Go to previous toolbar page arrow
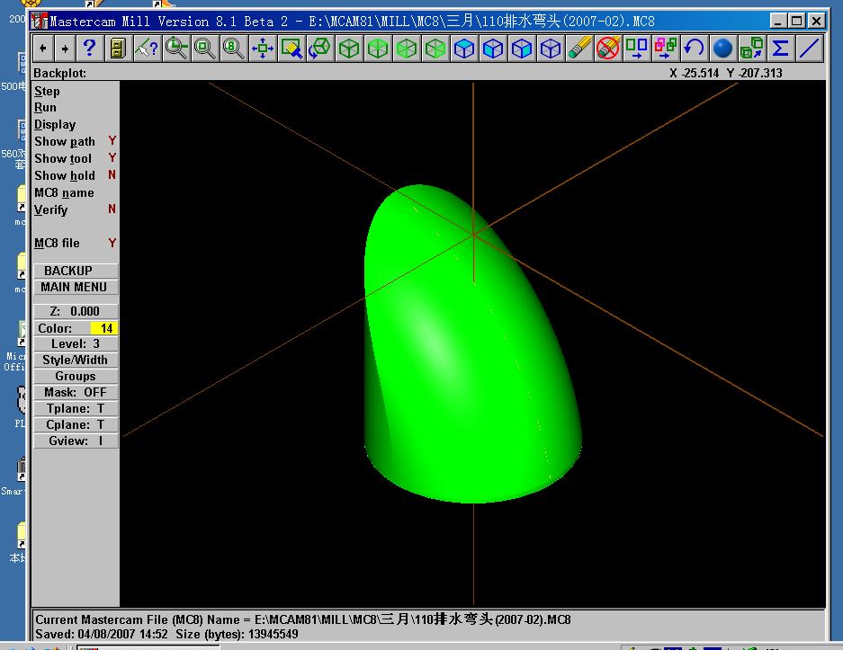This screenshot has height=650, width=843. click(x=43, y=49)
